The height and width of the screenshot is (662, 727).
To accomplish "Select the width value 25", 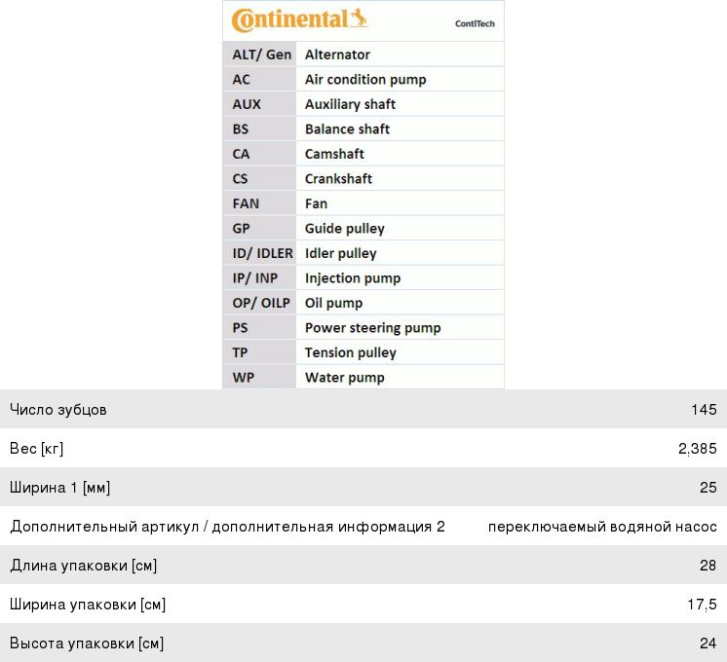I will pyautogui.click(x=708, y=488).
